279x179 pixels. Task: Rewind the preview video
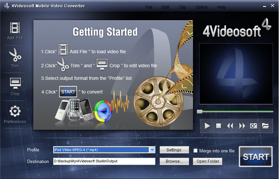(230, 126)
